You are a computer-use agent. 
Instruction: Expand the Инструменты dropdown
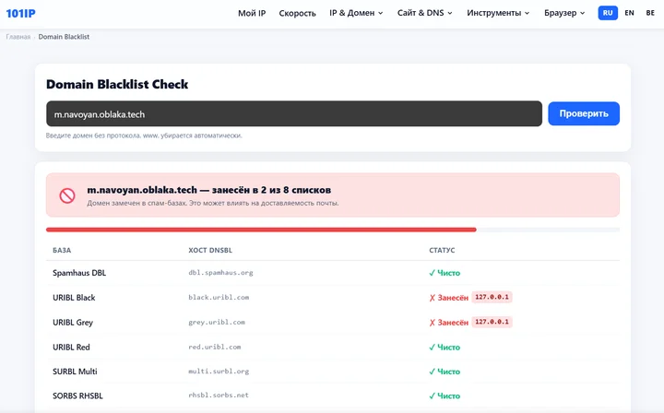498,13
